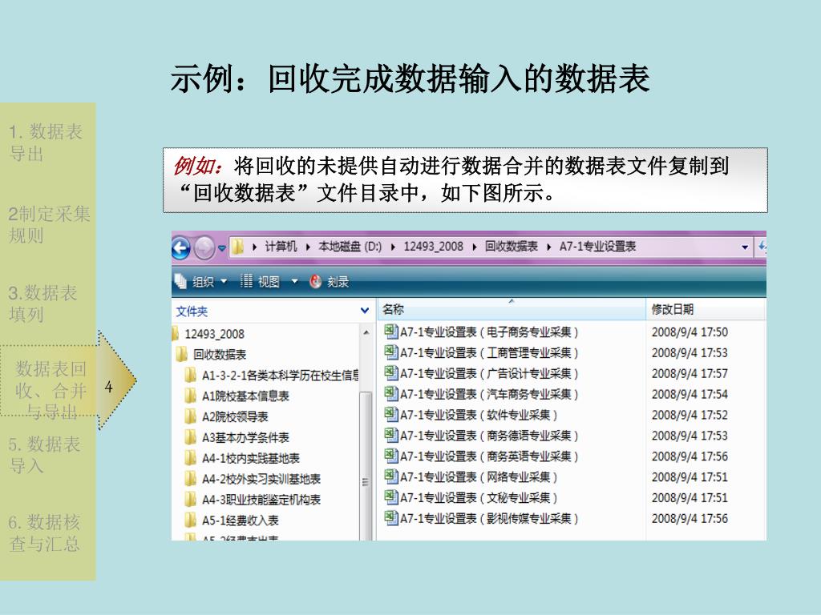
Task: Open the 组织 toolbar menu
Action: click(x=201, y=282)
